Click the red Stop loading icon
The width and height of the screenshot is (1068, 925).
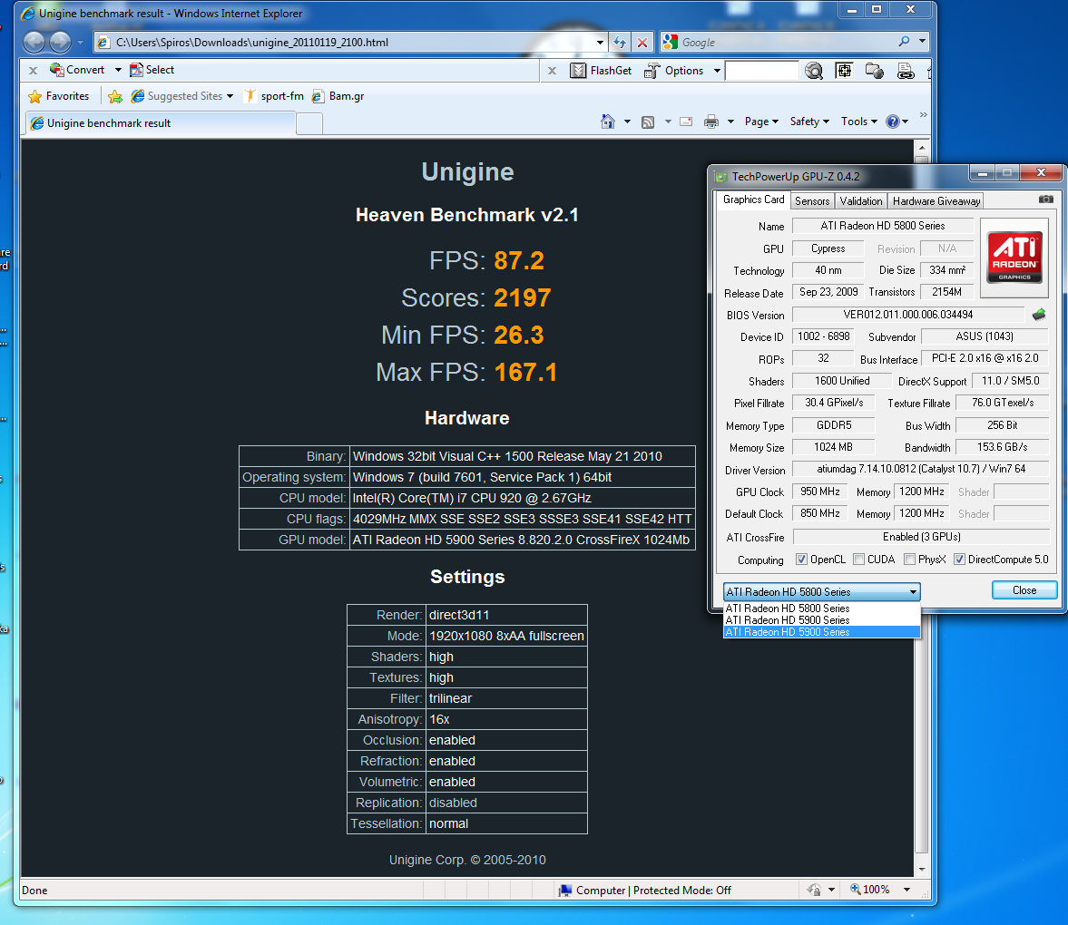click(642, 43)
